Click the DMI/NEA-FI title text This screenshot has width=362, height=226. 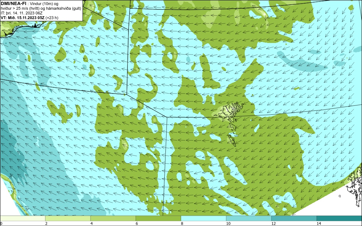(13, 3)
